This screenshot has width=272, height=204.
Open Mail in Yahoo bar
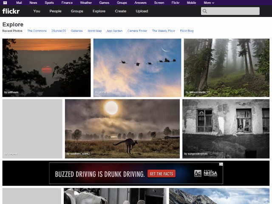(x=19, y=3)
